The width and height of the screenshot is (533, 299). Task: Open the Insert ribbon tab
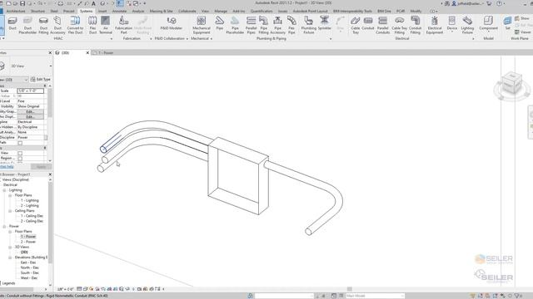102,11
